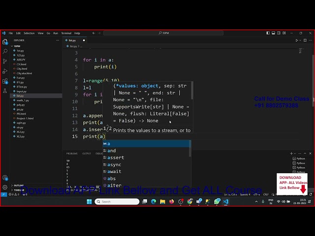Open the Run and Debug view
Screen dimensions: 315x236
5,71
